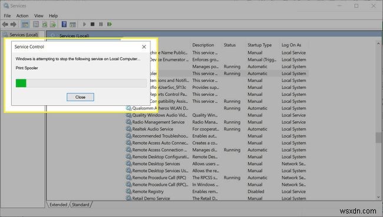
Task: Select the Remote Desktop Services row name
Action: click(156, 164)
